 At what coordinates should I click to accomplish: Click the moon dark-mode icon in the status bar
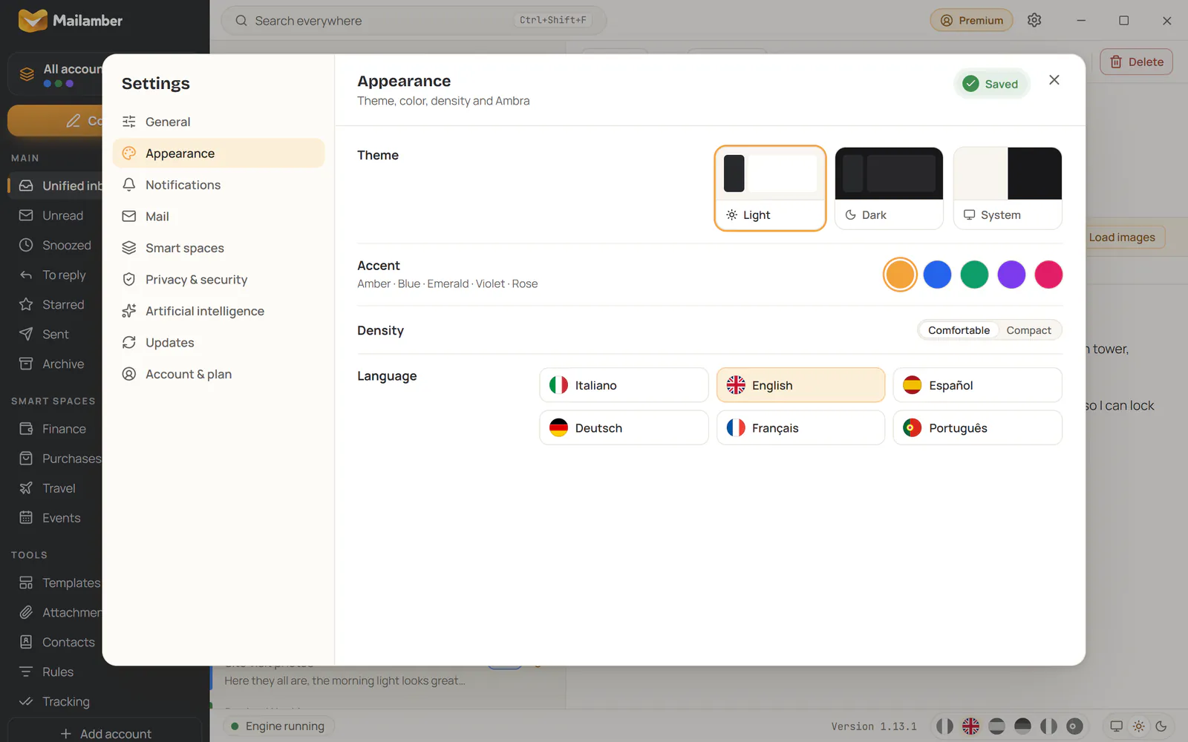(1161, 726)
